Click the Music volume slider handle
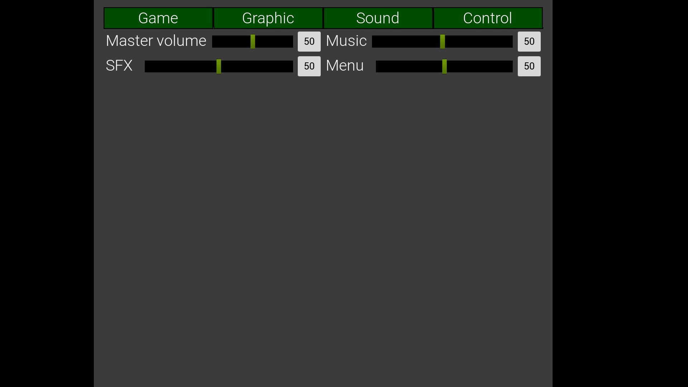The image size is (688, 387). 443,41
